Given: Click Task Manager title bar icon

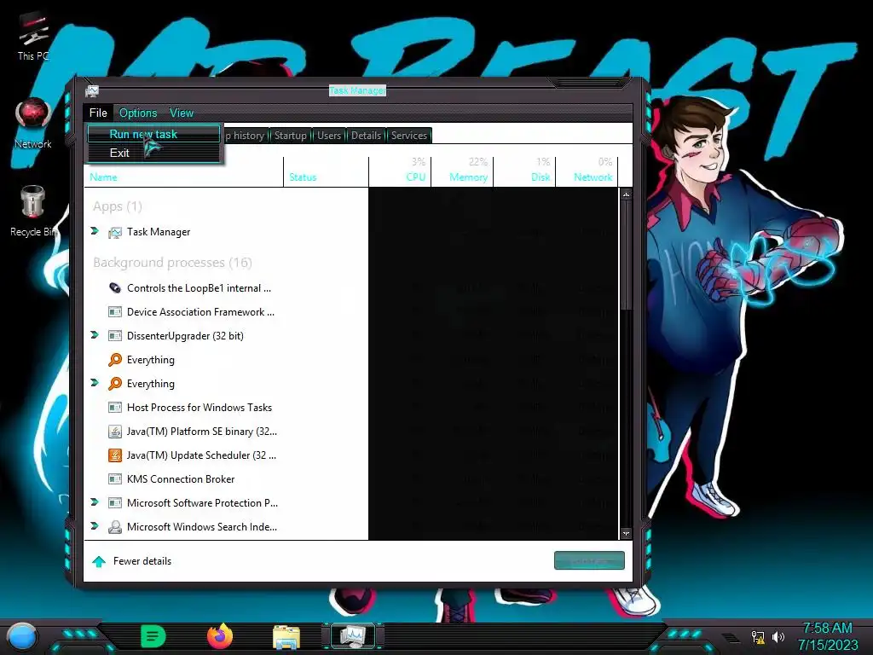Looking at the screenshot, I should coord(92,90).
